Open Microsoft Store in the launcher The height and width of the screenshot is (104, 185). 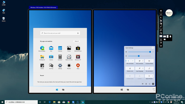[x=78, y=49]
